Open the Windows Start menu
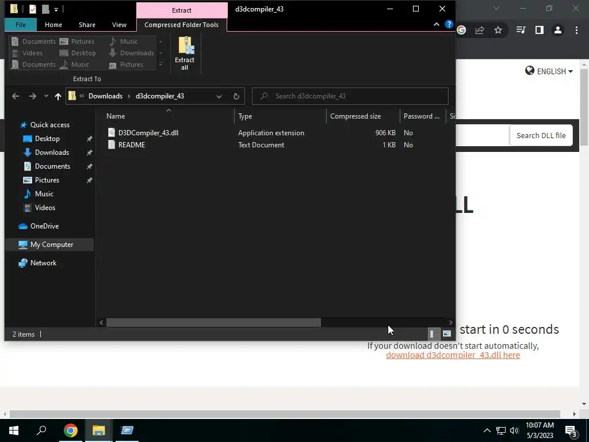This screenshot has width=589, height=442. (x=14, y=430)
